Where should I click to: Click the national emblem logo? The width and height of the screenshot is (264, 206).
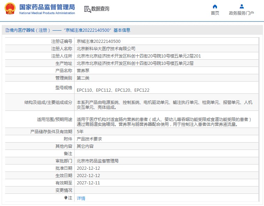pos(10,9)
